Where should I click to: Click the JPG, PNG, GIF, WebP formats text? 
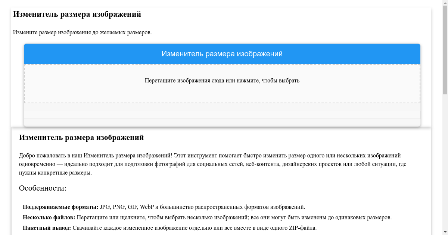127,207
